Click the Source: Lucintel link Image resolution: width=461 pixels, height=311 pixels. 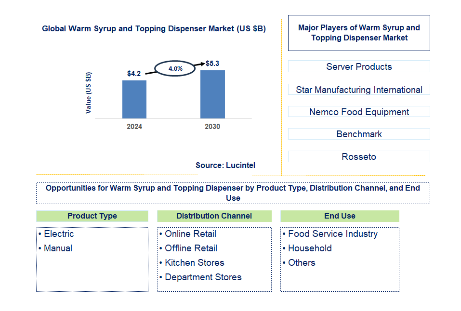pos(225,165)
